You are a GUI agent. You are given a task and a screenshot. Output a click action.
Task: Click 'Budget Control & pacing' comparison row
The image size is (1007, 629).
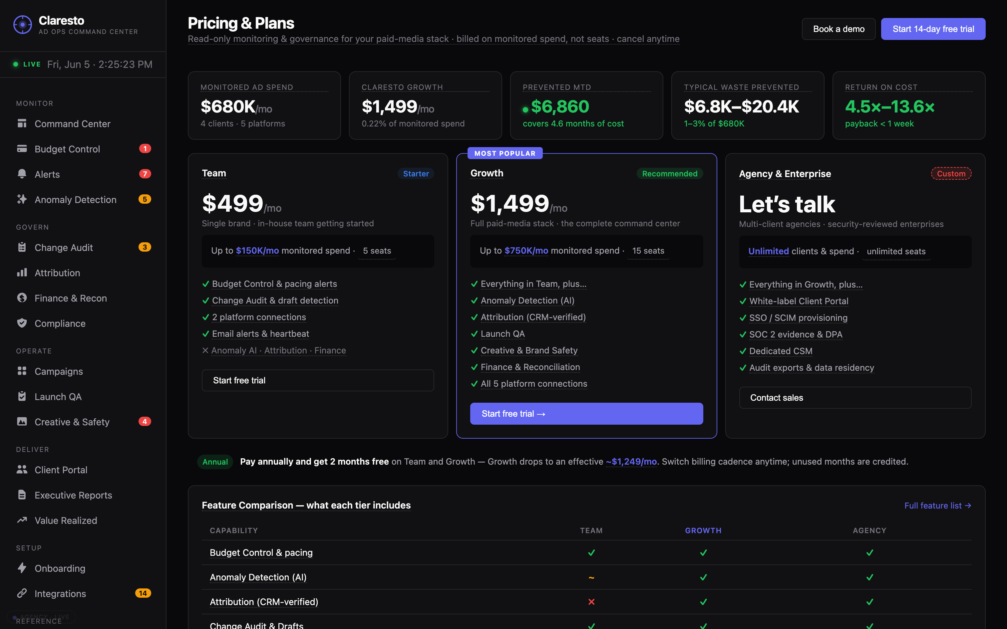click(586, 552)
